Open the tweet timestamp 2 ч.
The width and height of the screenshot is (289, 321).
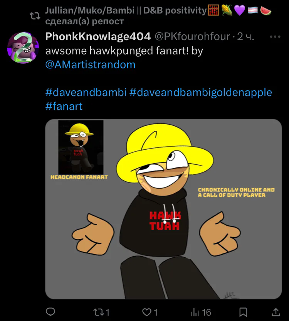(245, 37)
